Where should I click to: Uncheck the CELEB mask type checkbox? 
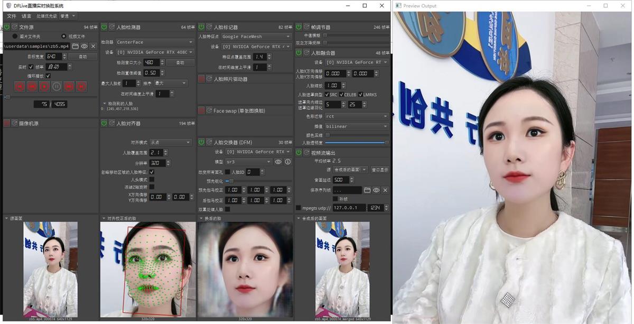click(x=341, y=95)
